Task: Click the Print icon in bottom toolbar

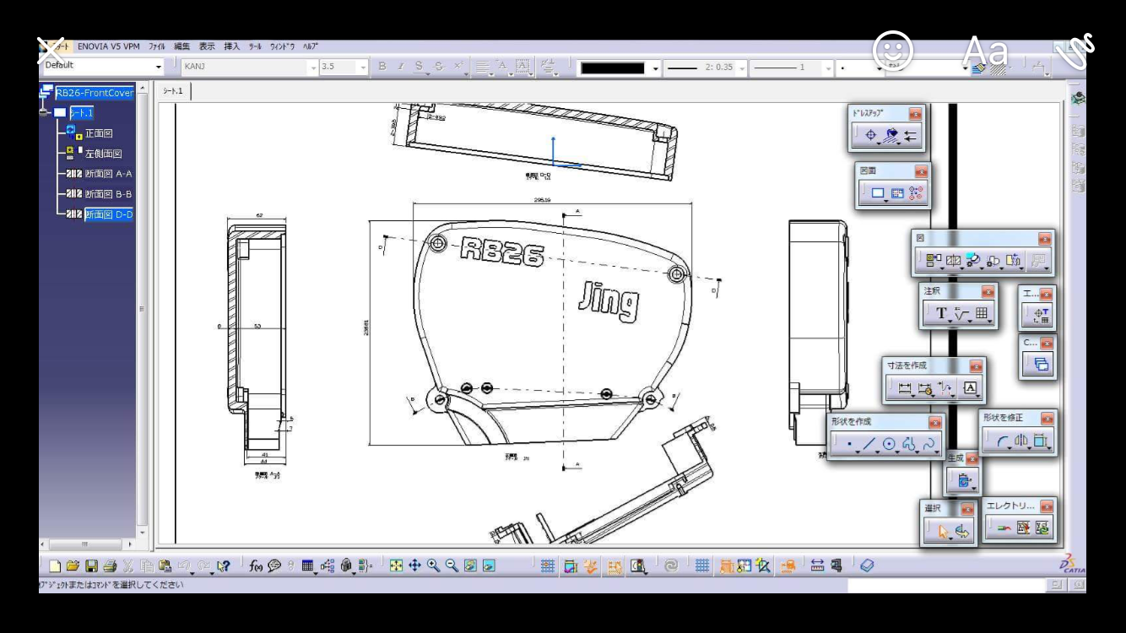Action: pyautogui.click(x=110, y=566)
